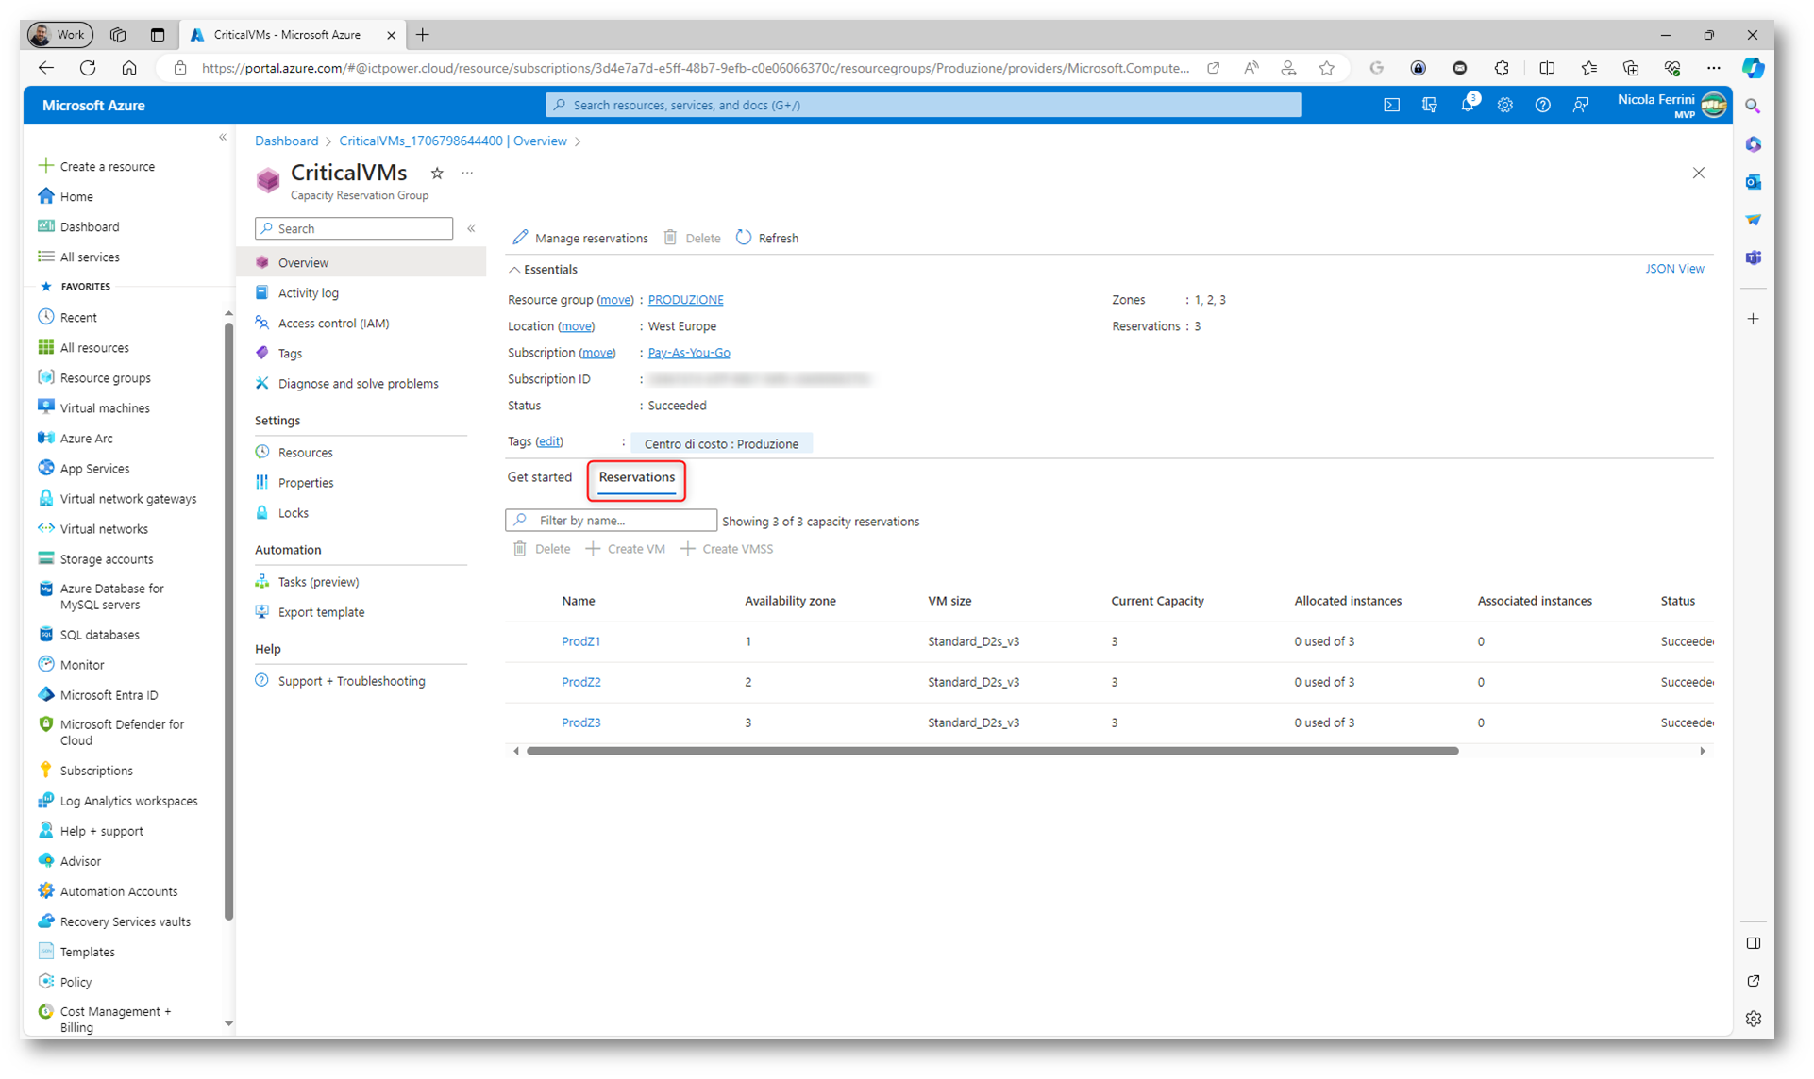
Task: Click Create VMSS button
Action: tap(727, 549)
